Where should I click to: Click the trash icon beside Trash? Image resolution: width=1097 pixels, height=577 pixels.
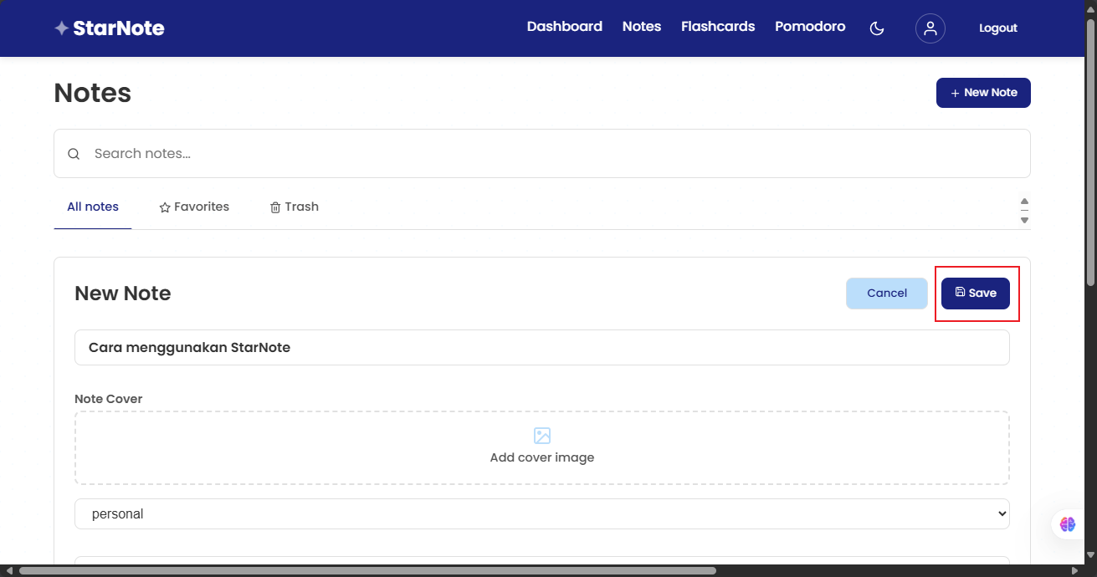coord(275,207)
